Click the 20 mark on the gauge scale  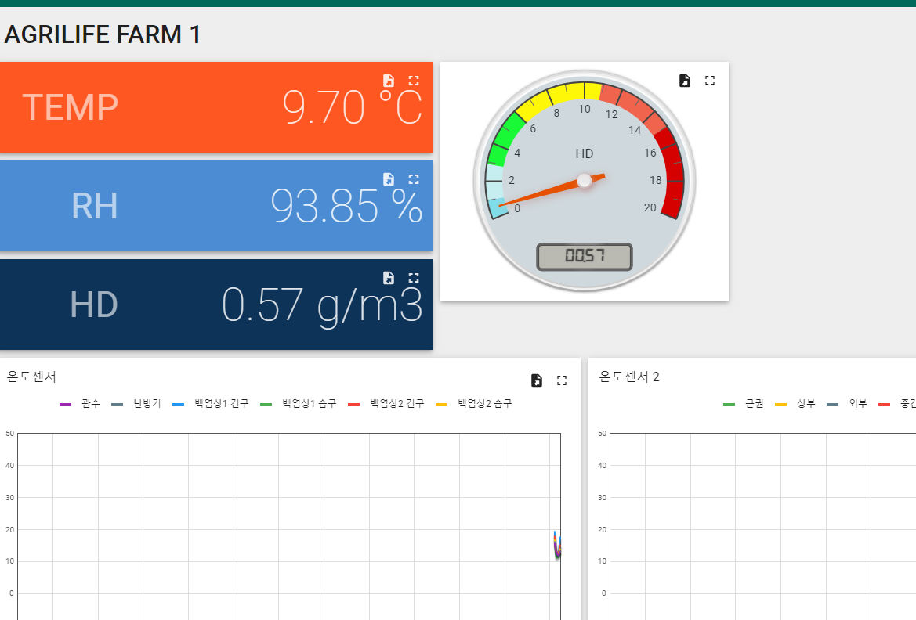650,207
